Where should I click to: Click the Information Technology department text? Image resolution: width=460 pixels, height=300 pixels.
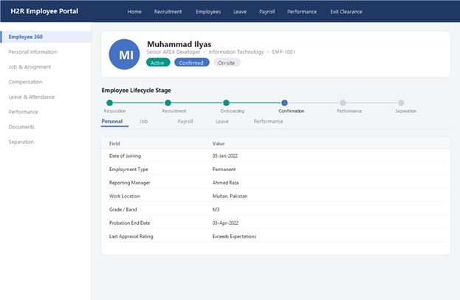236,52
